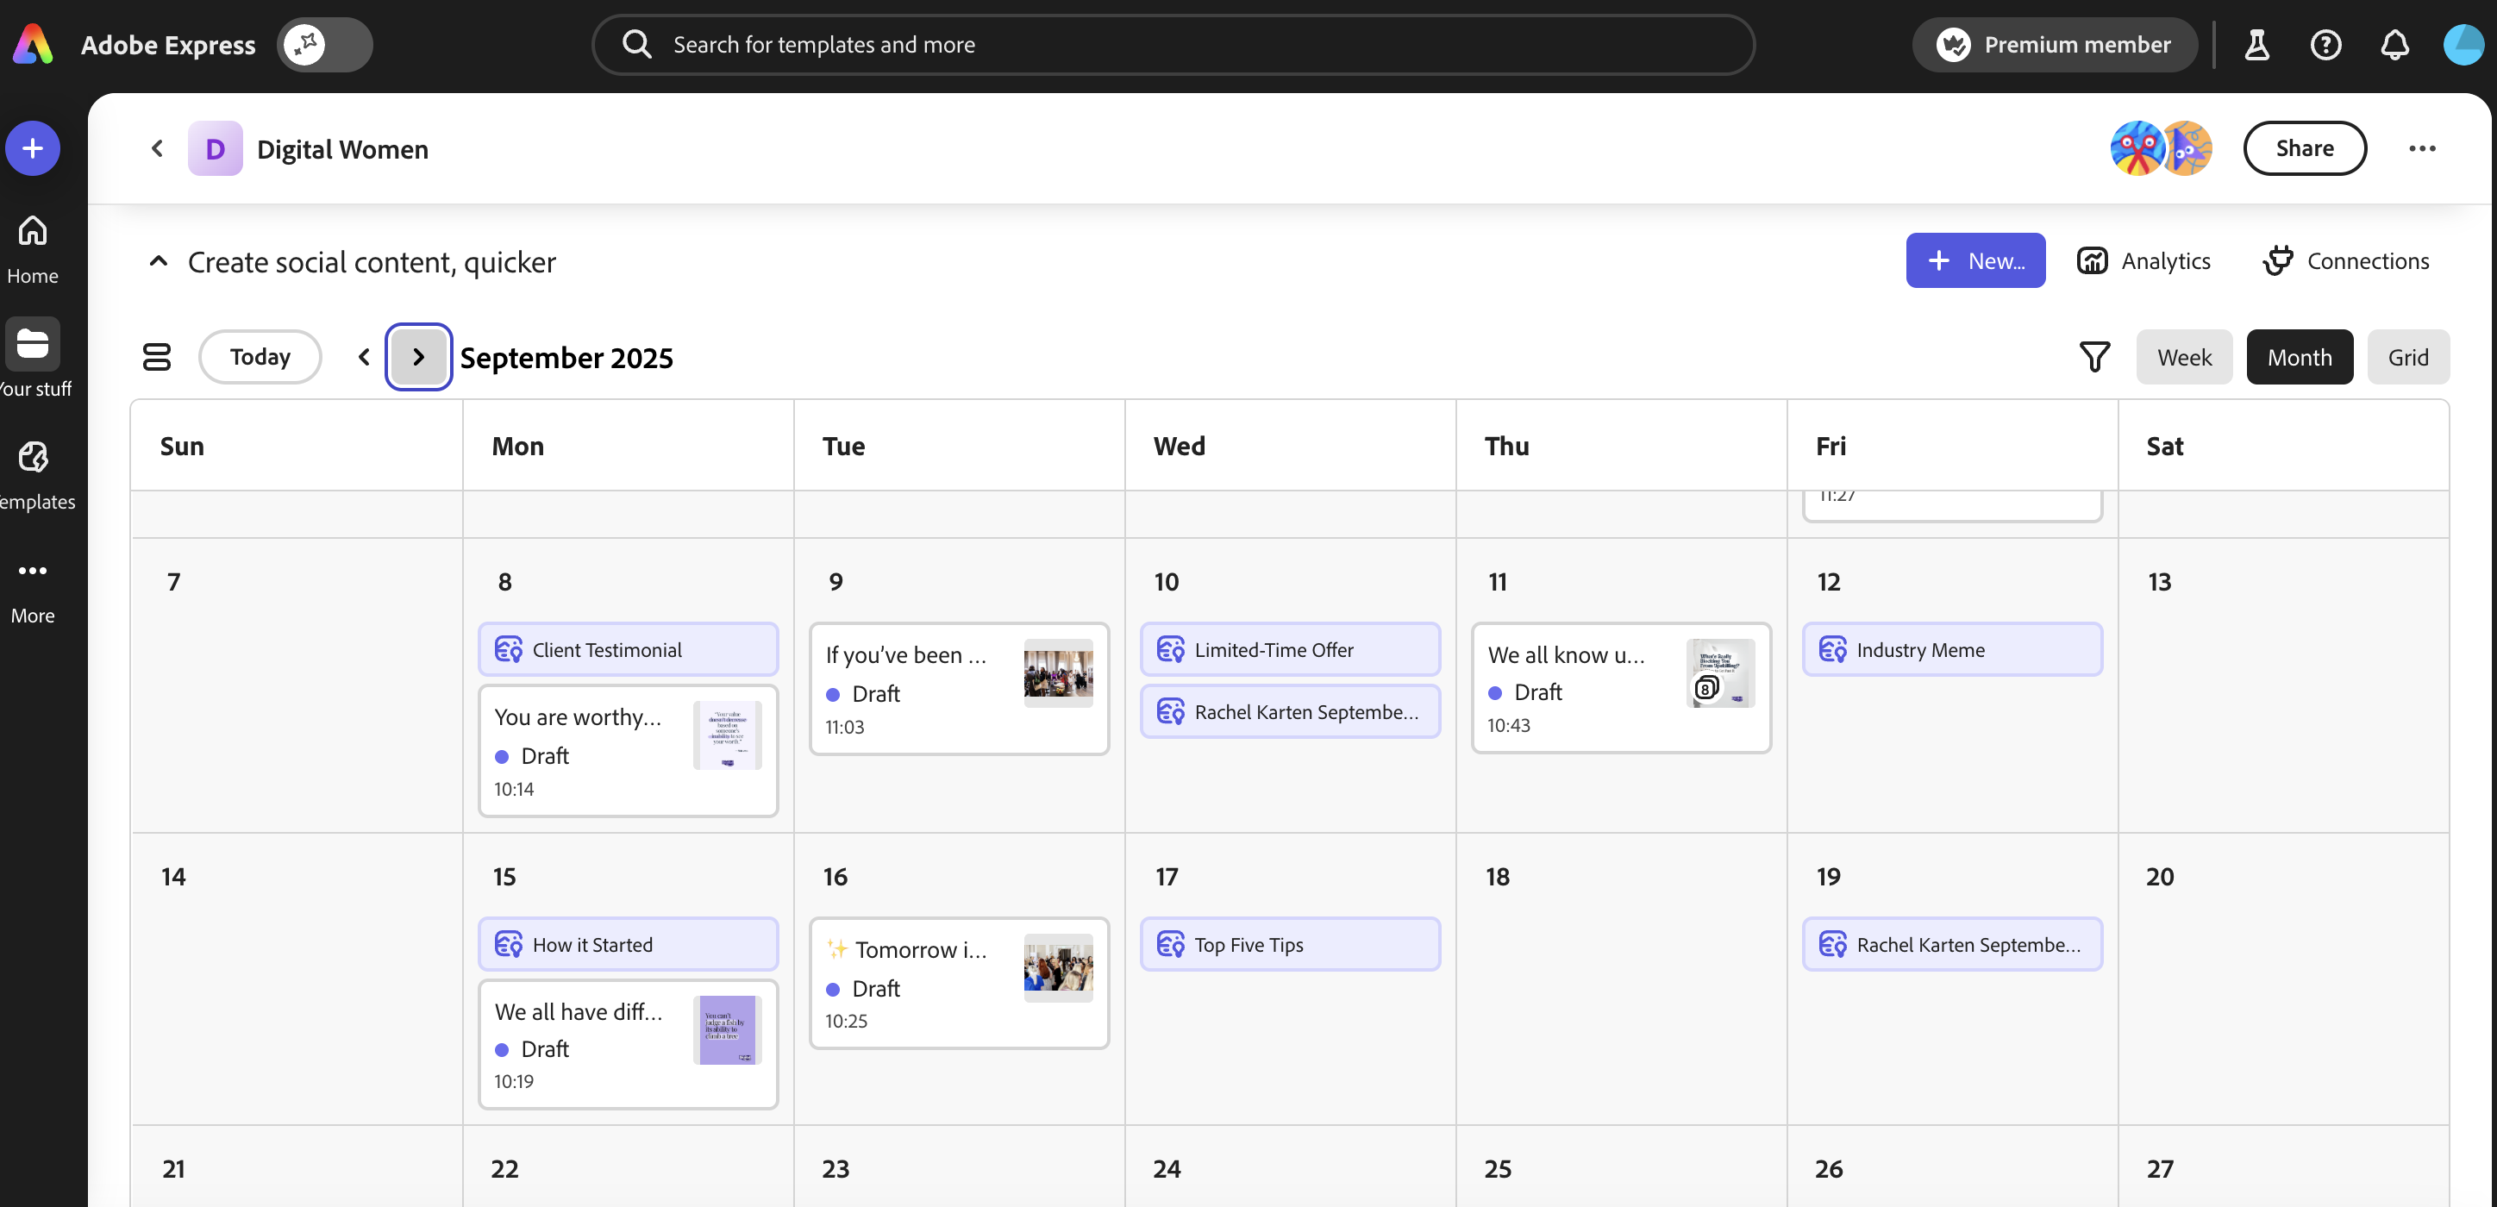
Task: Click the New... button
Action: (1974, 260)
